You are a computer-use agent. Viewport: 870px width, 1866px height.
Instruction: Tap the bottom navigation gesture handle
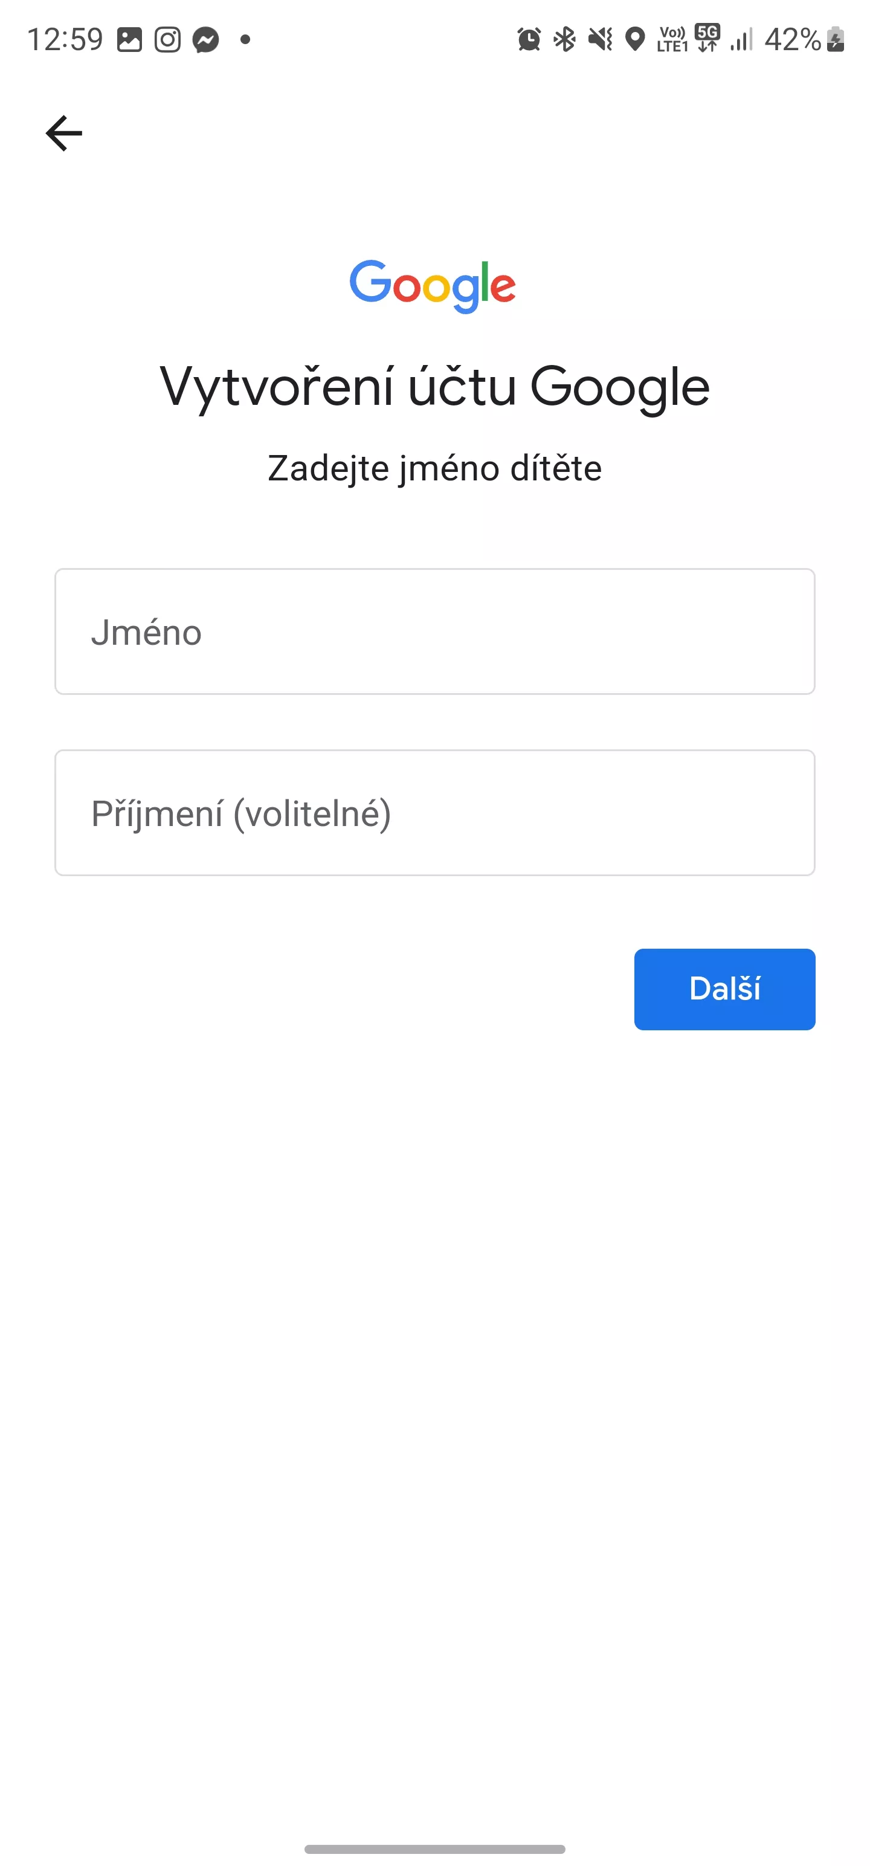pyautogui.click(x=434, y=1848)
